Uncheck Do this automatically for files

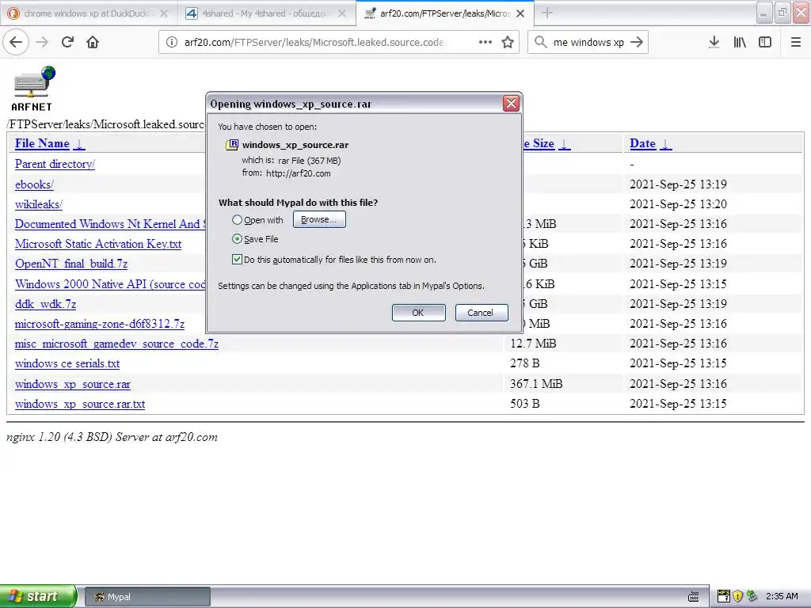pyautogui.click(x=237, y=260)
